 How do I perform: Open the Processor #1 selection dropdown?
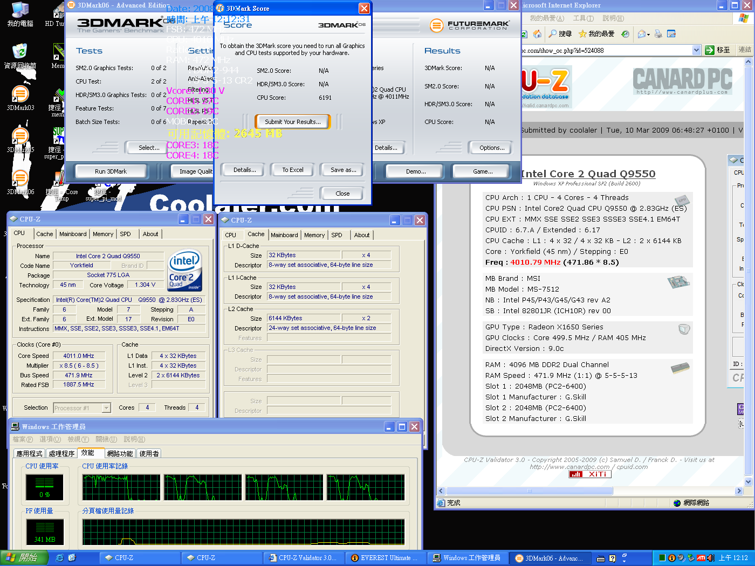click(x=106, y=408)
